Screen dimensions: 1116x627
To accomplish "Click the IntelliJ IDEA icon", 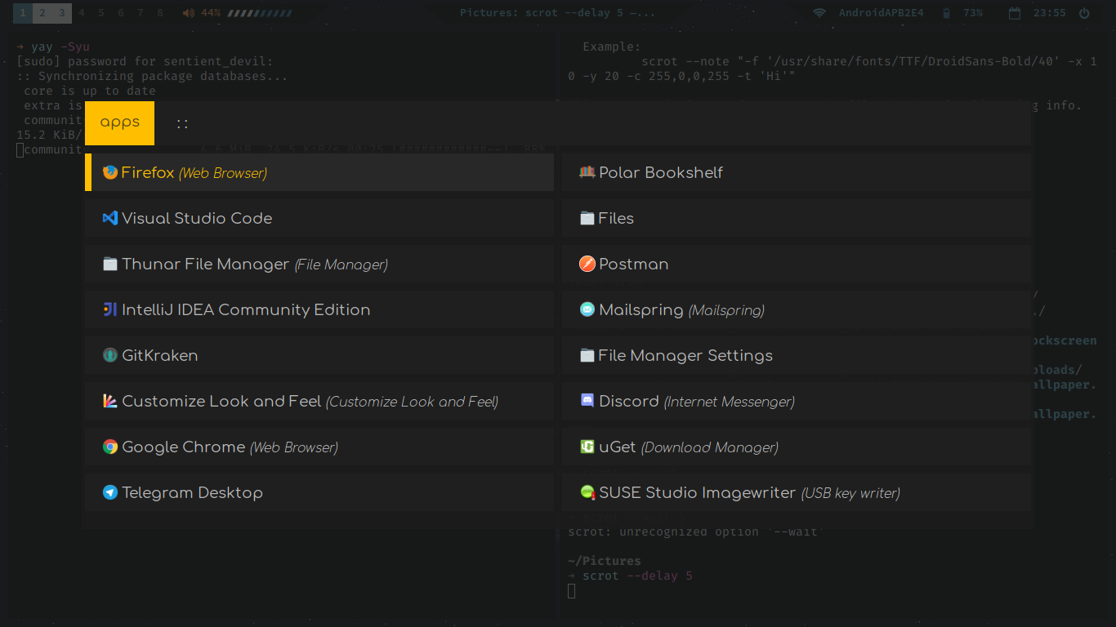I will 110,309.
